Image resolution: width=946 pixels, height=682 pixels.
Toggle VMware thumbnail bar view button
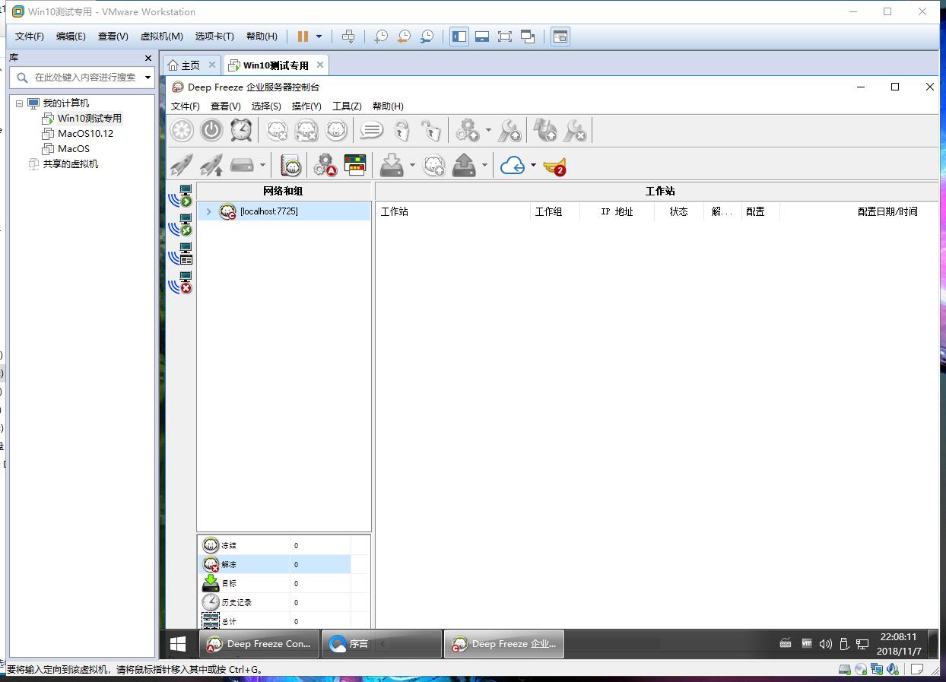(482, 36)
